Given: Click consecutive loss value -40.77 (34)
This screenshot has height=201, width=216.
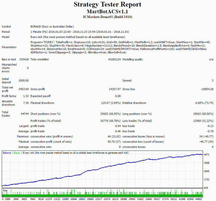Looking at the screenshot, I should 206,142.
